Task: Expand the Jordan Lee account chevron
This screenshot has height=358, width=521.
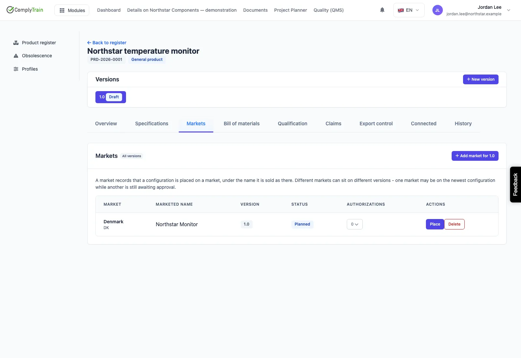Action: tap(509, 10)
